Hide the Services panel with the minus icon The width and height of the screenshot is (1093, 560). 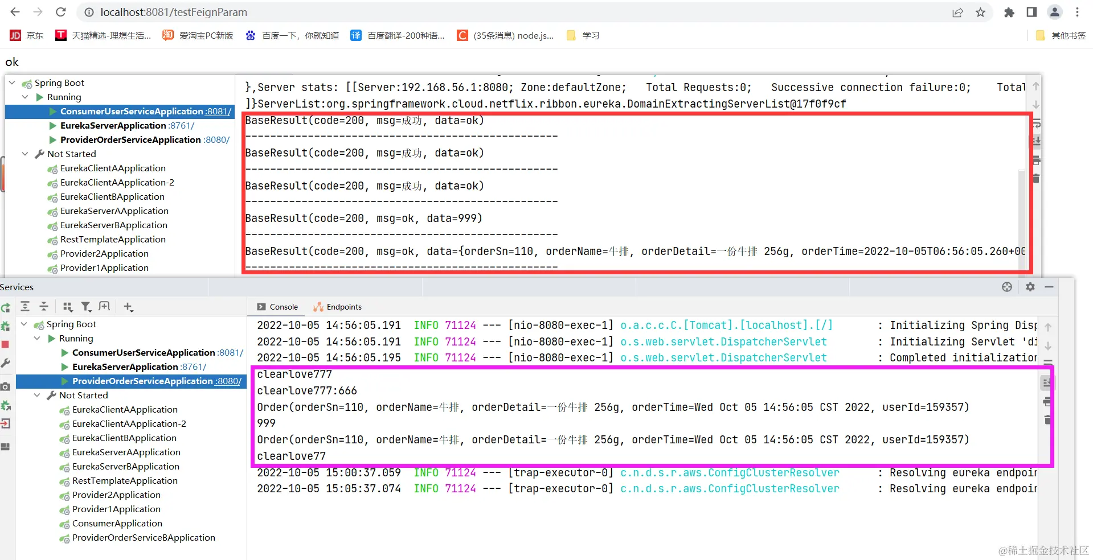pyautogui.click(x=1049, y=287)
